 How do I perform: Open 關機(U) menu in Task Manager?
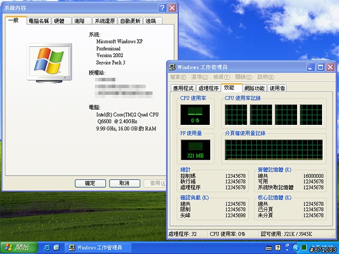(x=244, y=77)
